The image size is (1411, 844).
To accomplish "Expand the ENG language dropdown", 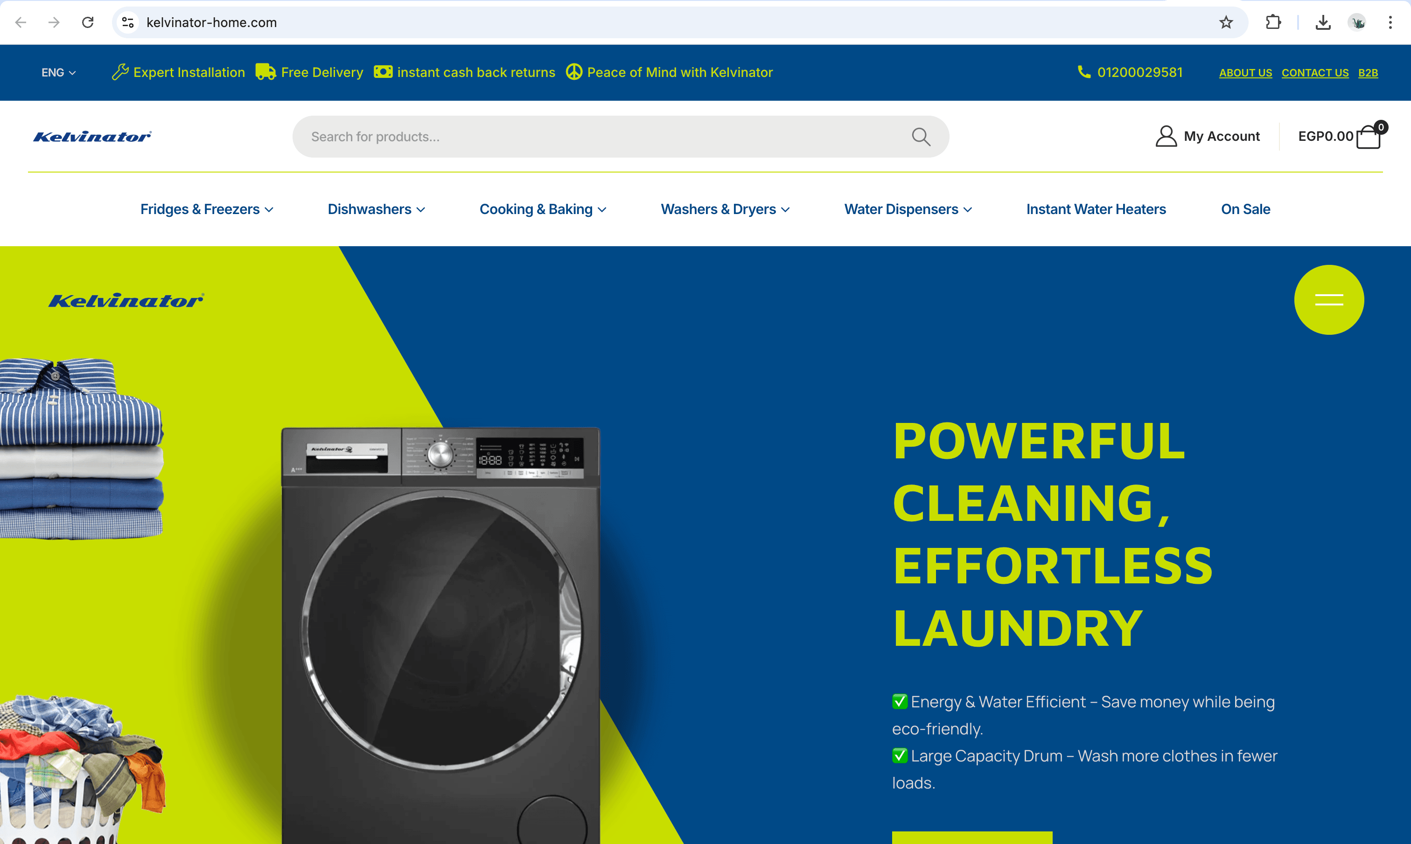I will (x=58, y=73).
